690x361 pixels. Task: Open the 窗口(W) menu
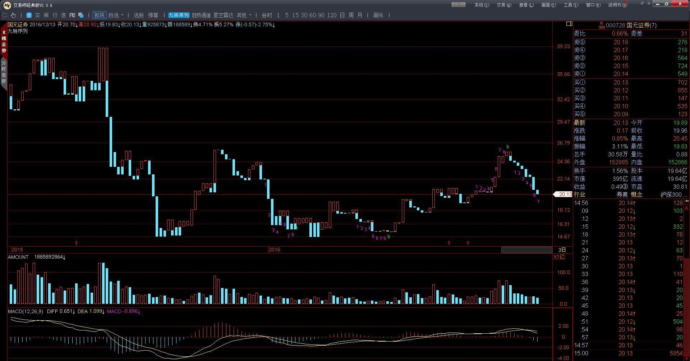pos(593,5)
